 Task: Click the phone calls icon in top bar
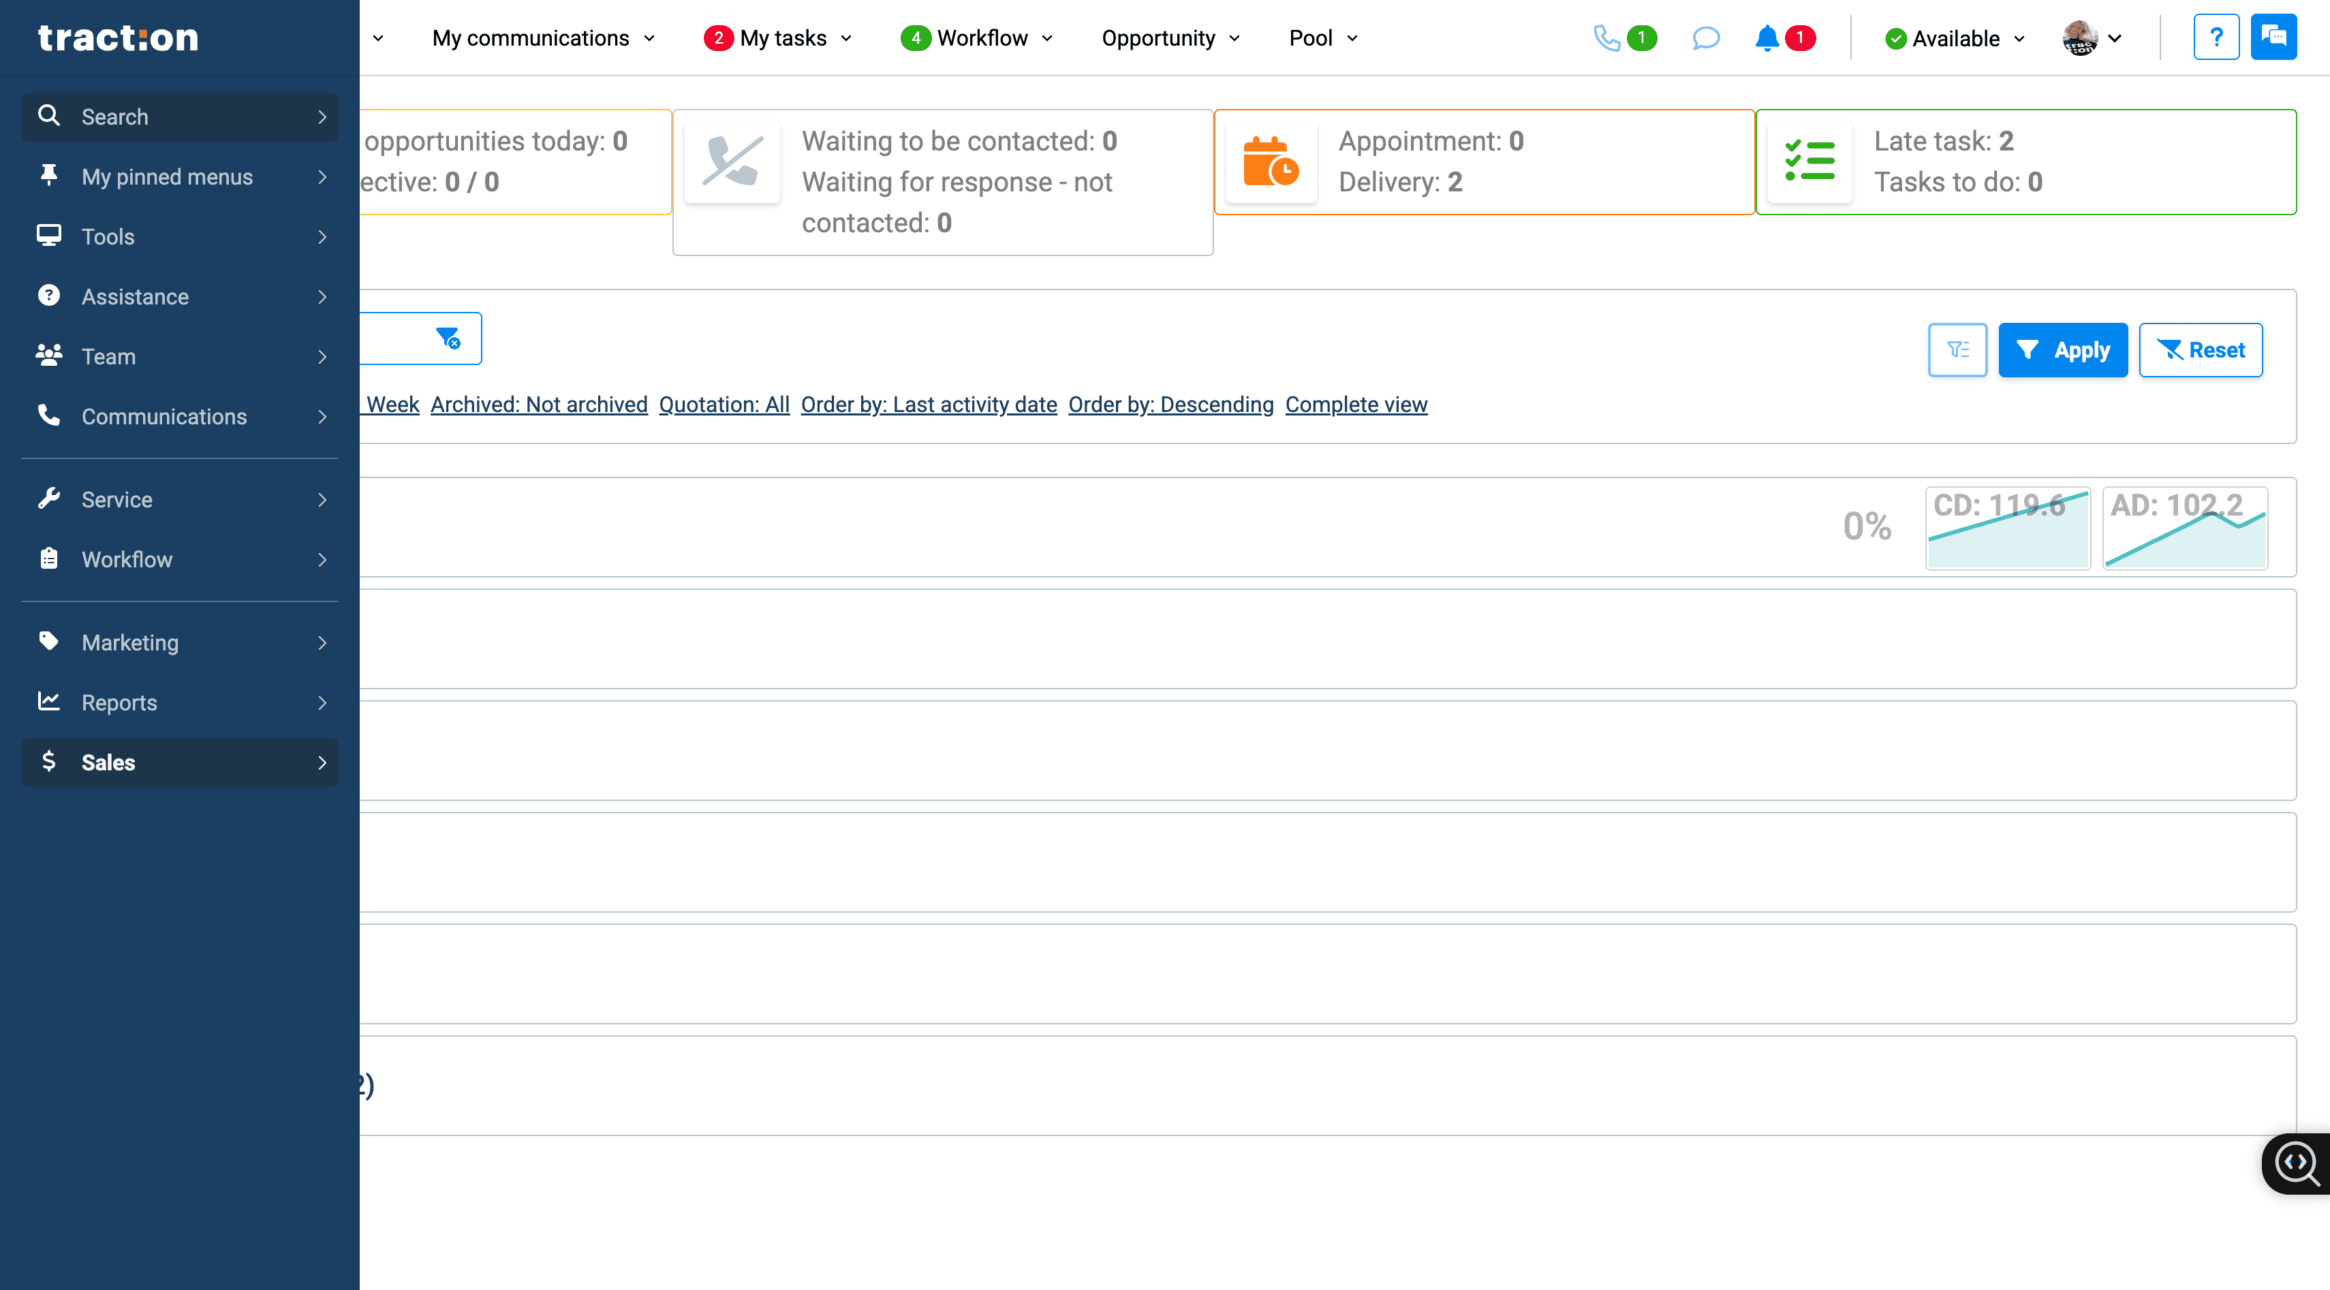click(1606, 38)
